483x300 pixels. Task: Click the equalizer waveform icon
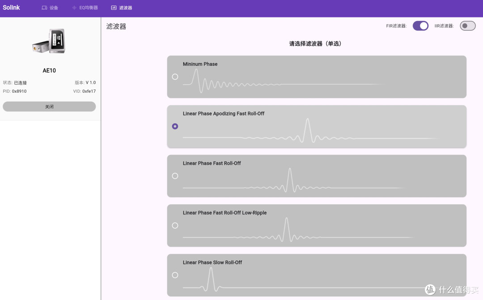click(x=74, y=8)
